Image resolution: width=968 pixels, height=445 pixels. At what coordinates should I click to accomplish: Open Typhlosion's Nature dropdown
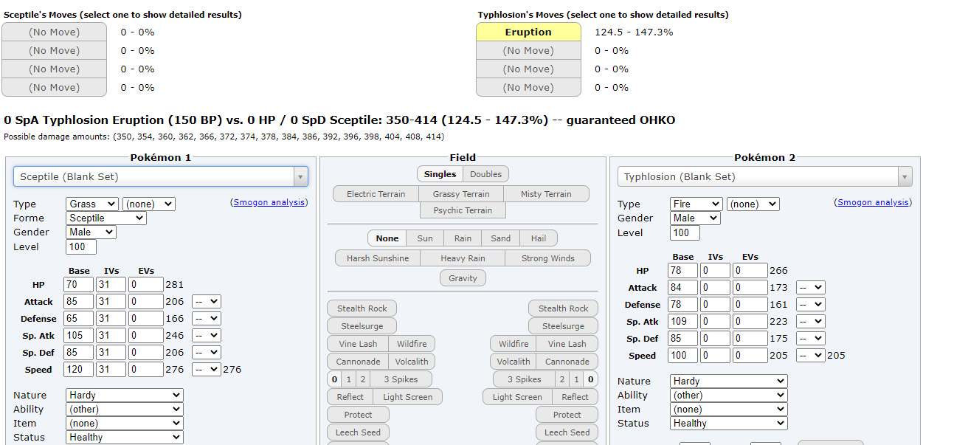tap(729, 382)
